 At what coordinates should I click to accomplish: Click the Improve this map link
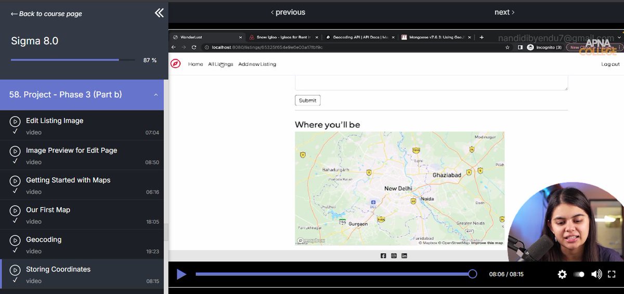(487, 243)
